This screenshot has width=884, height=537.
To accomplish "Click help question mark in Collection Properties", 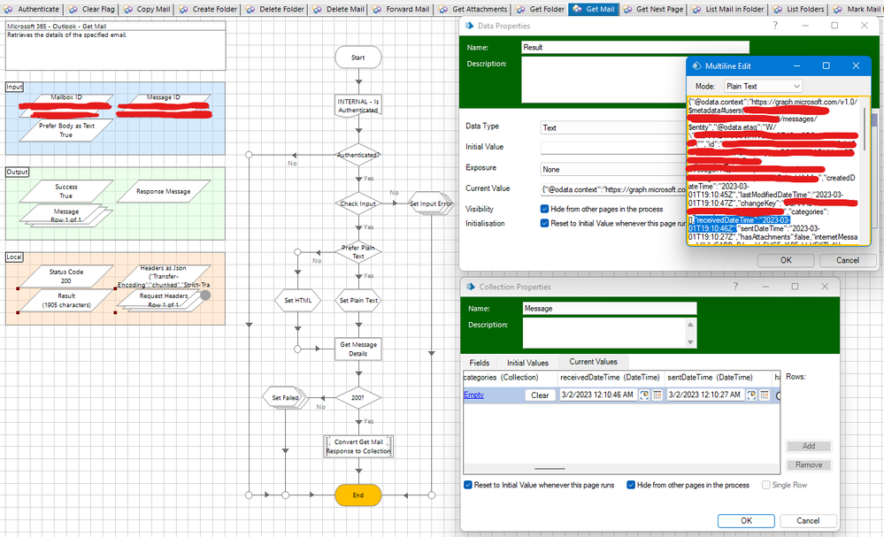I will [735, 287].
